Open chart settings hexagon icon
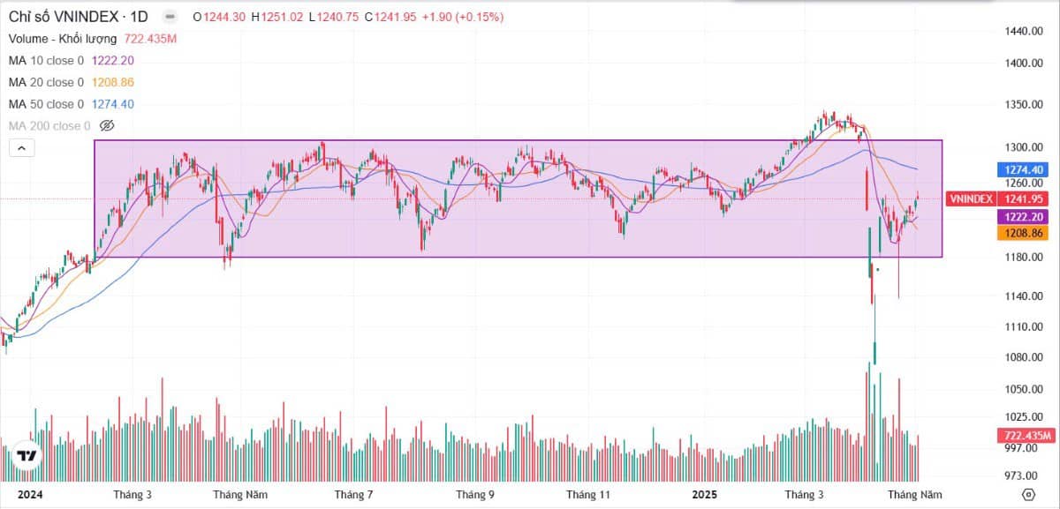This screenshot has width=1060, height=509. [1028, 494]
